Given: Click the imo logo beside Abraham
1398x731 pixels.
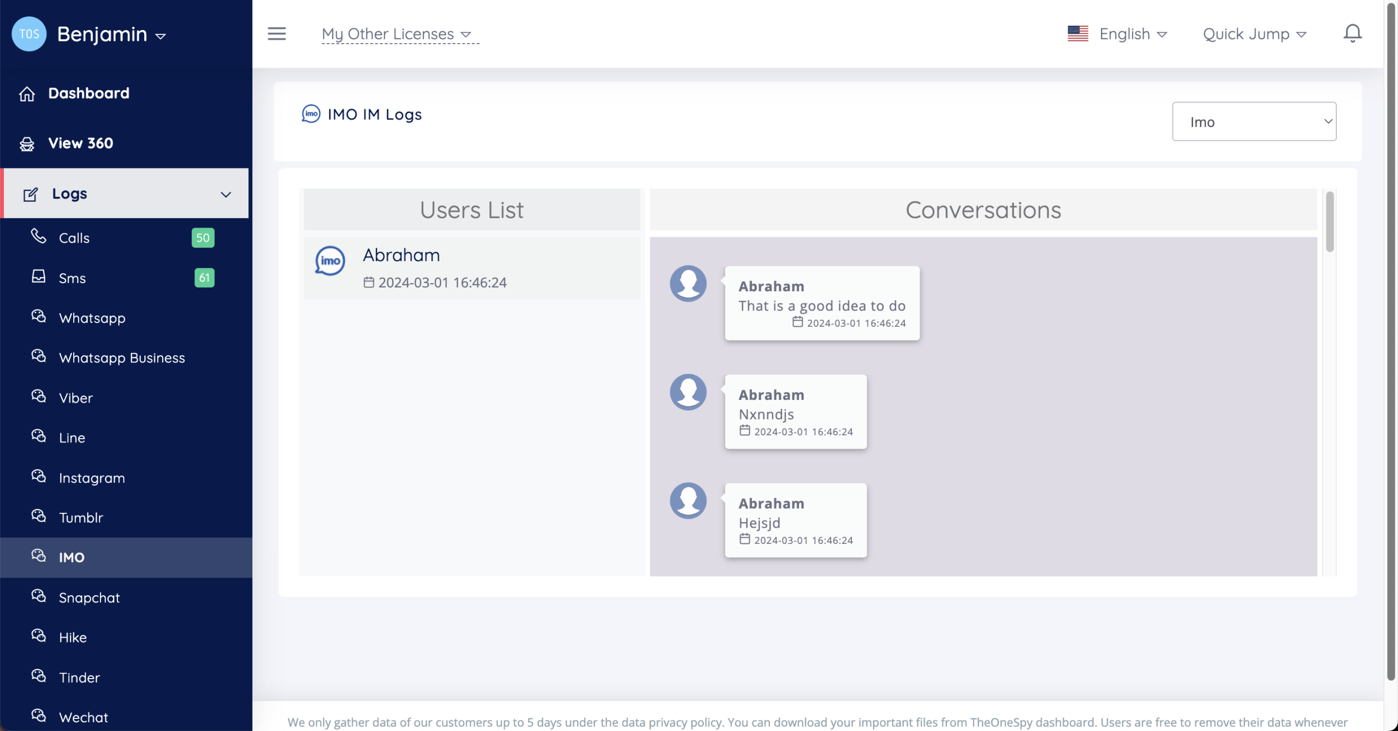Looking at the screenshot, I should pyautogui.click(x=330, y=261).
